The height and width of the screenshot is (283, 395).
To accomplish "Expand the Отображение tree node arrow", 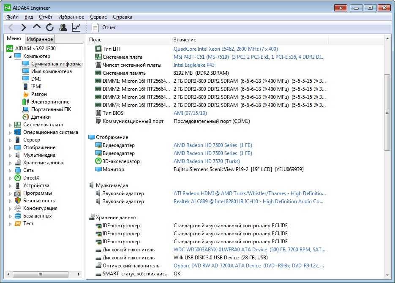I will (10, 148).
